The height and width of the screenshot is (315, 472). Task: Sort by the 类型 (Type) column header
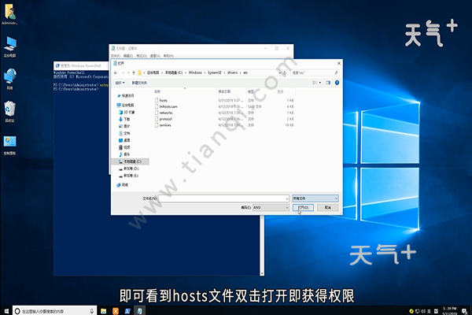[x=251, y=91]
